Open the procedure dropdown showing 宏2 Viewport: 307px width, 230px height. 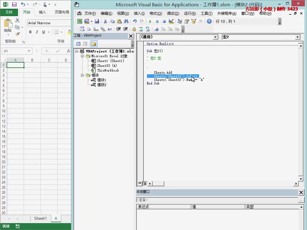[297, 37]
